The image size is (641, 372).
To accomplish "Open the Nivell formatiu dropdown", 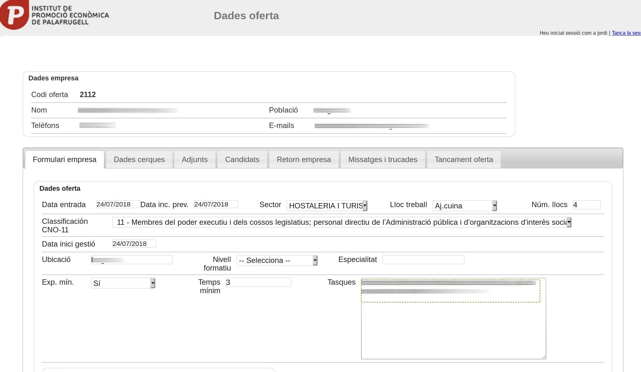I will point(277,260).
